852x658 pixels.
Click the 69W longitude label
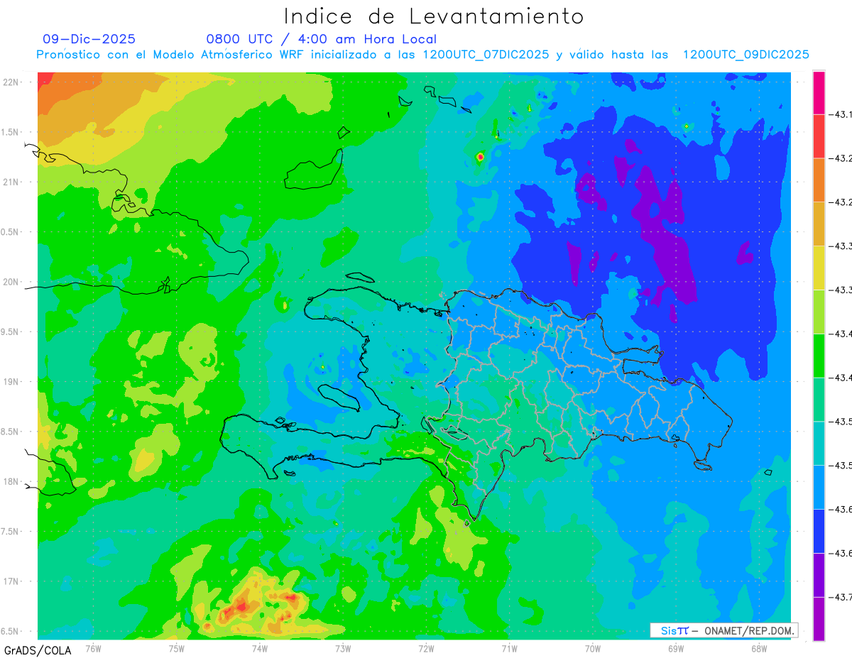coord(676,649)
